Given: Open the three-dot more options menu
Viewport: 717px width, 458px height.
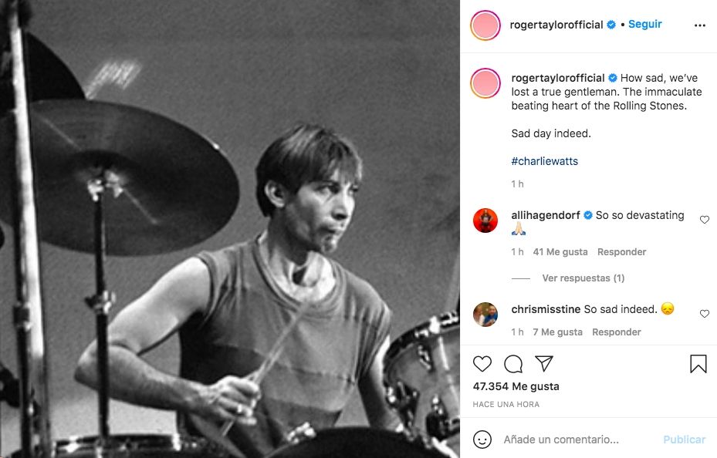Looking at the screenshot, I should pyautogui.click(x=700, y=25).
